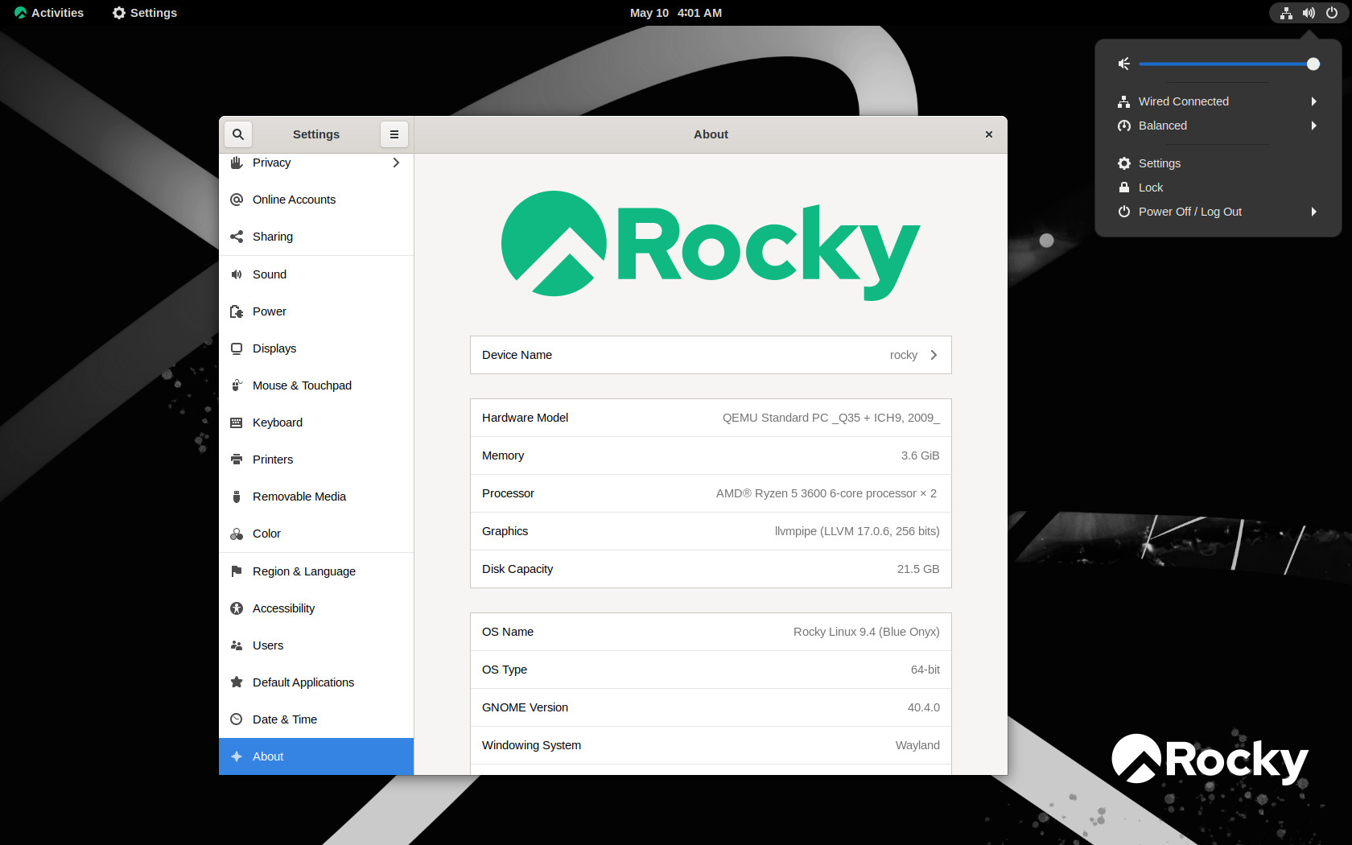This screenshot has width=1352, height=845.
Task: Click the Date & Time clock icon
Action: [237, 719]
